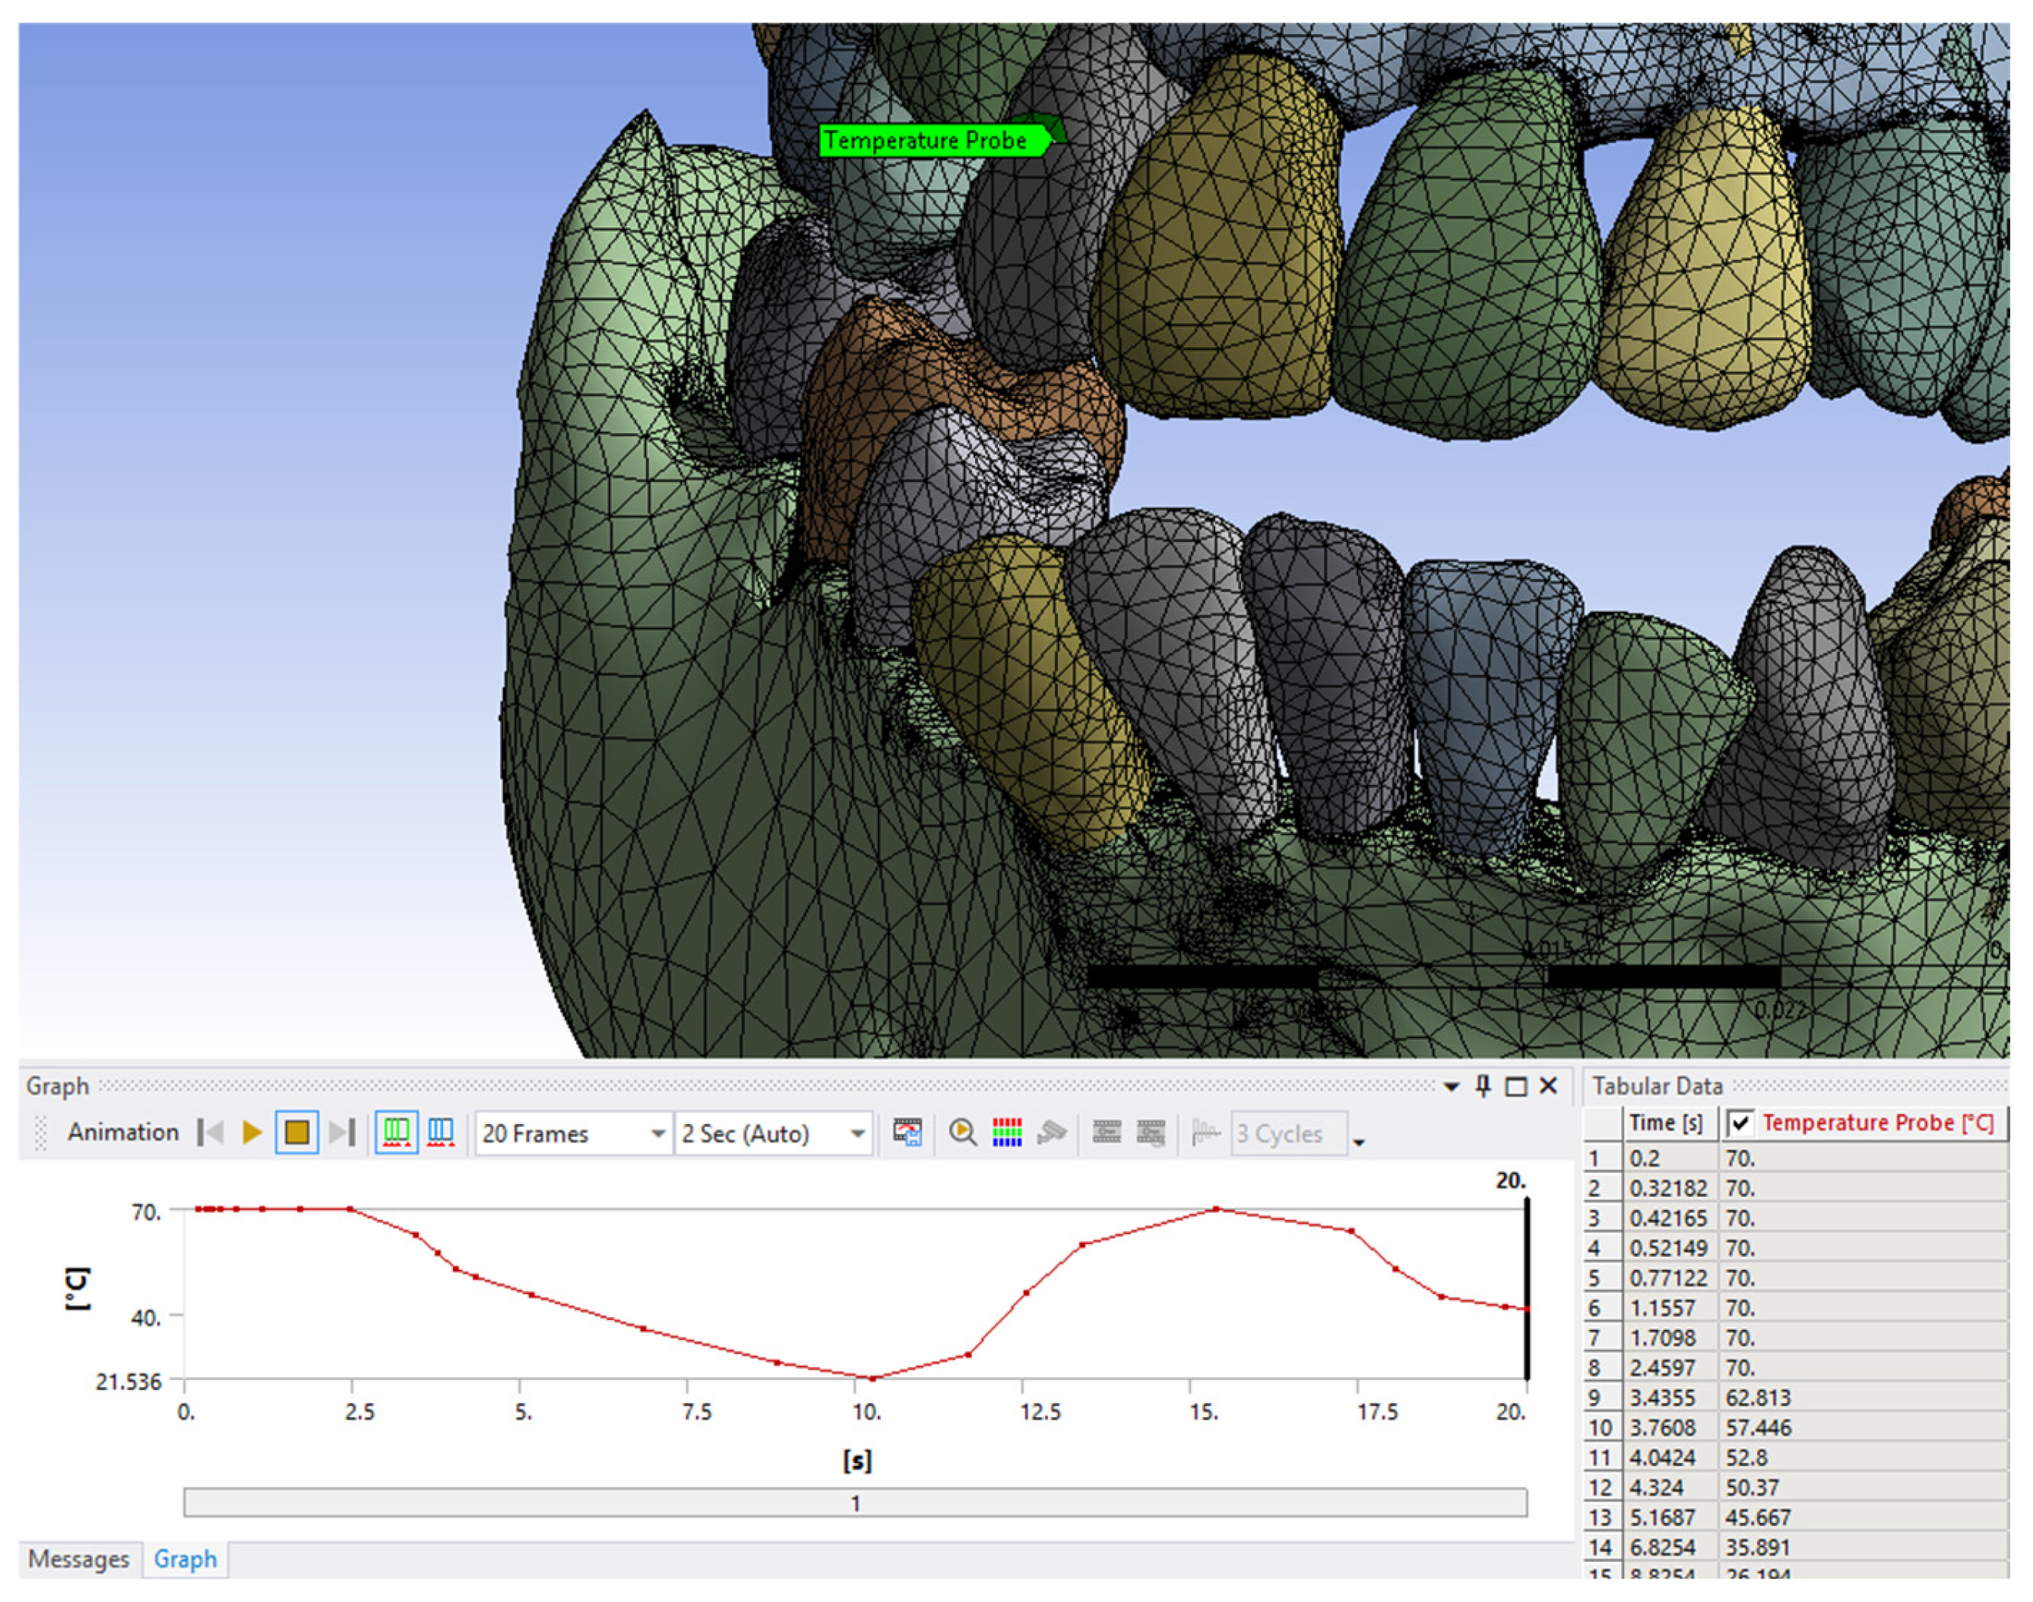The width and height of the screenshot is (2033, 1602).
Task: Toggle result sets frames mode icon
Action: [441, 1133]
